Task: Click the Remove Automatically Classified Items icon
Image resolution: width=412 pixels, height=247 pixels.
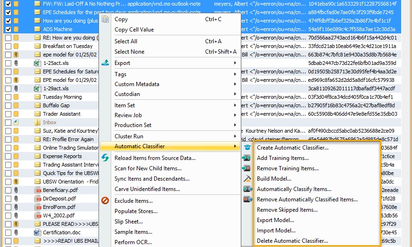Action: (247, 199)
